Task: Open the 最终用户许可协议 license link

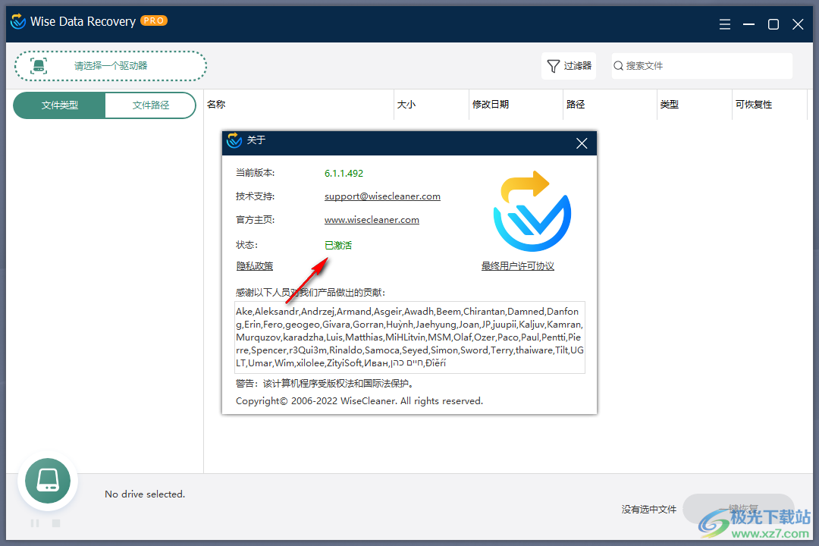Action: pyautogui.click(x=518, y=266)
